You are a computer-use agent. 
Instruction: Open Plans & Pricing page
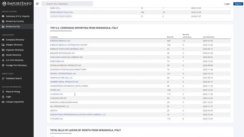pyautogui.click(x=13, y=92)
